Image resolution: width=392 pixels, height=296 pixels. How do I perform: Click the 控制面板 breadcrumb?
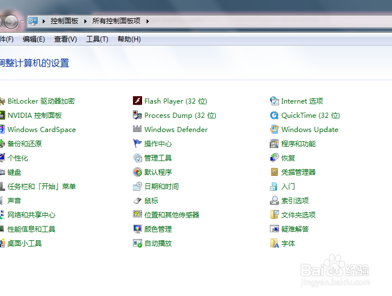pos(64,21)
